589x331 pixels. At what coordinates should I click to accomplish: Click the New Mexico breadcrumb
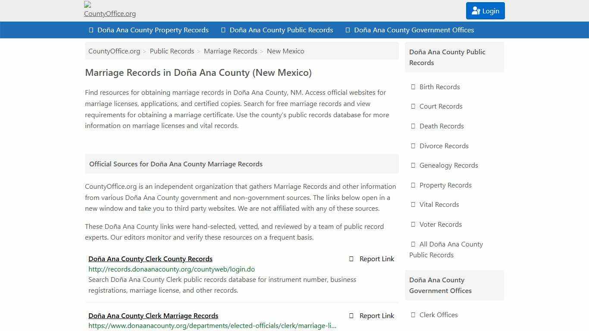[x=285, y=51]
